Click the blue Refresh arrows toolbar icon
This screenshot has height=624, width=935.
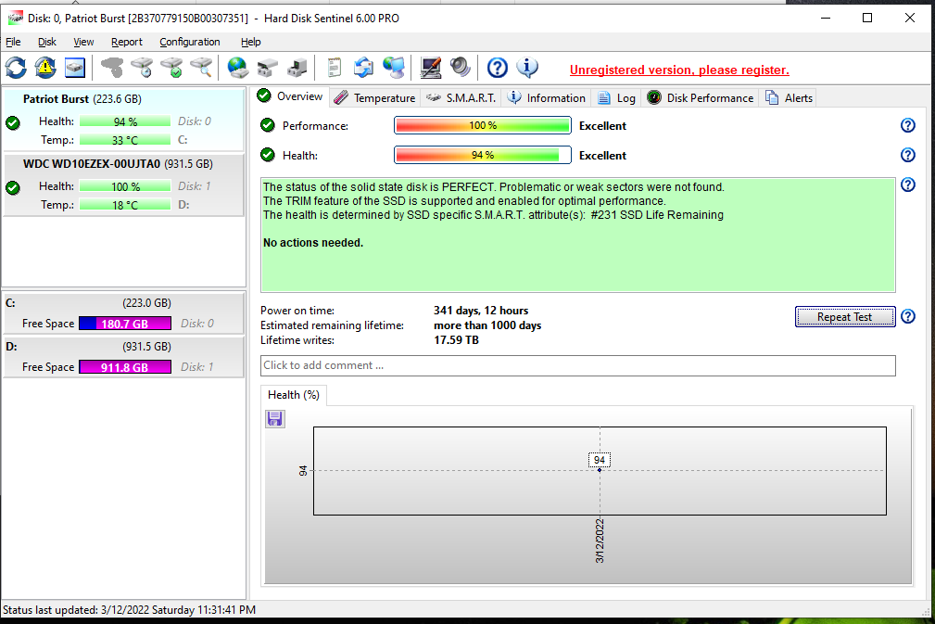pos(16,68)
